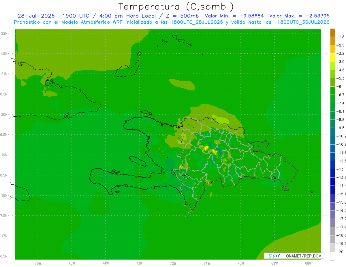Click the swatch between -8.1 and -8.8
This screenshot has height=267, width=346.
pyautogui.click(x=332, y=115)
